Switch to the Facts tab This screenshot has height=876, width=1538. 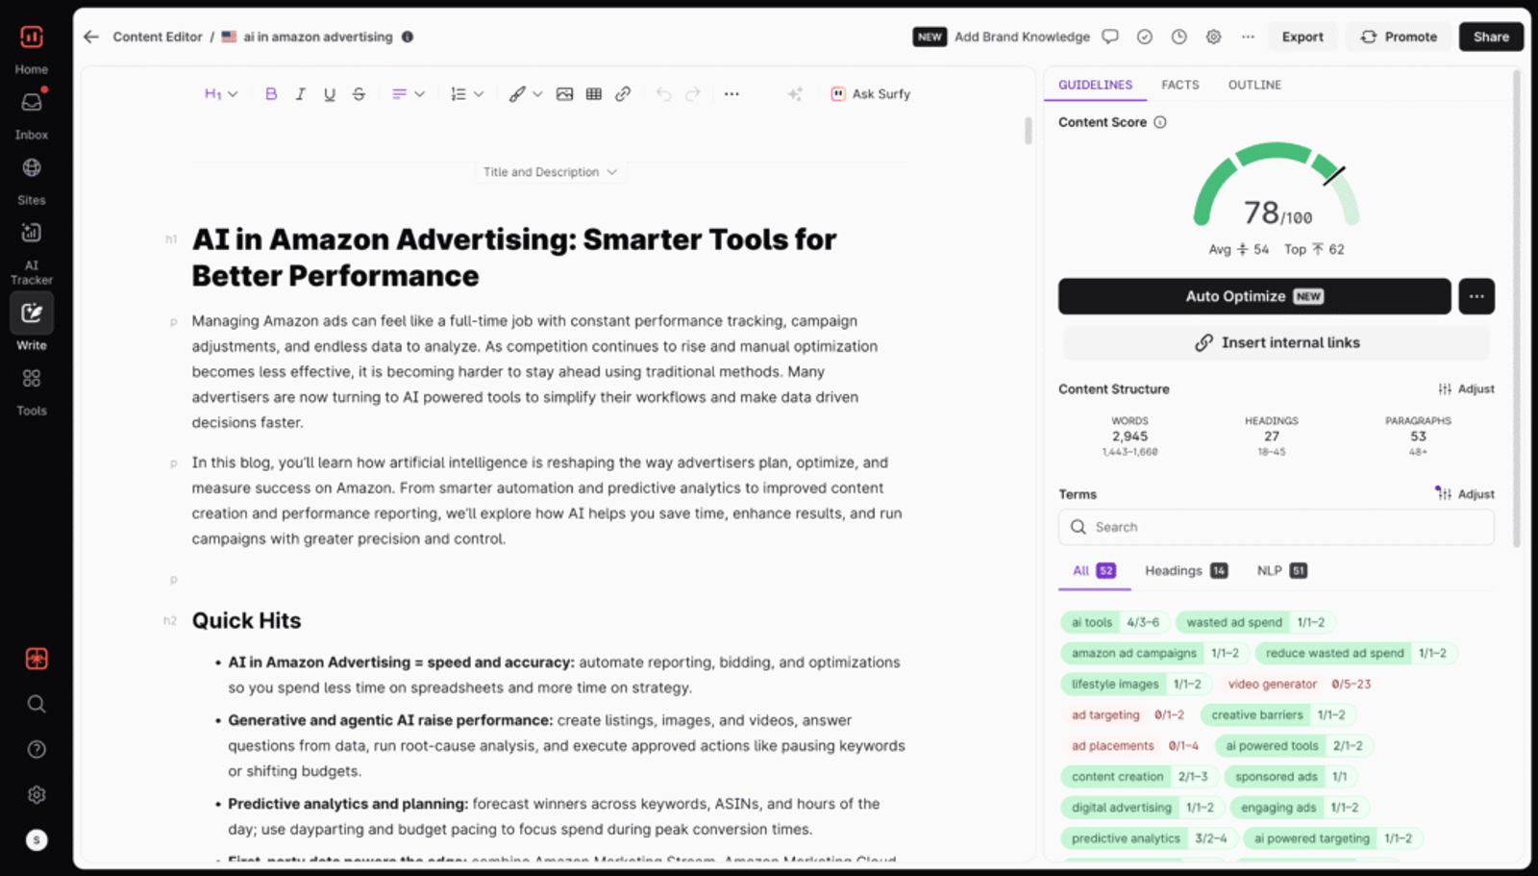coord(1180,85)
